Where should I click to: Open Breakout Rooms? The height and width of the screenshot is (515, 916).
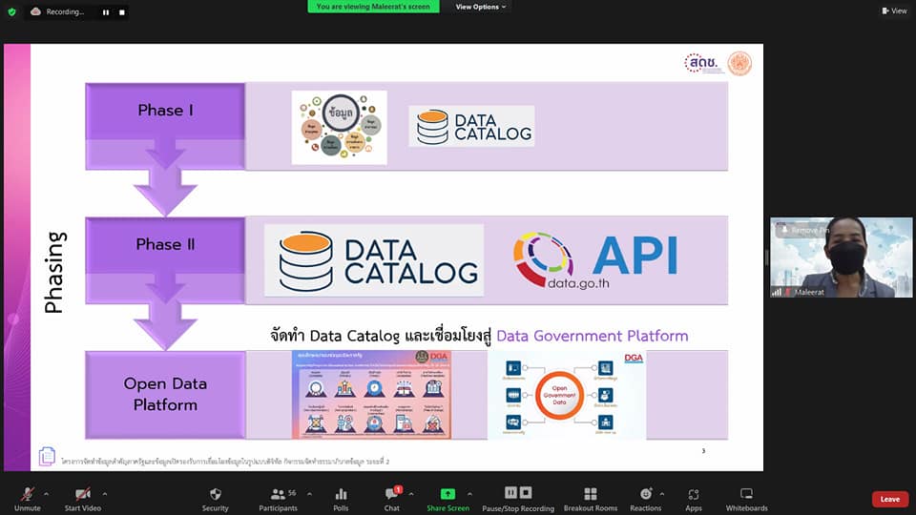tap(590, 494)
